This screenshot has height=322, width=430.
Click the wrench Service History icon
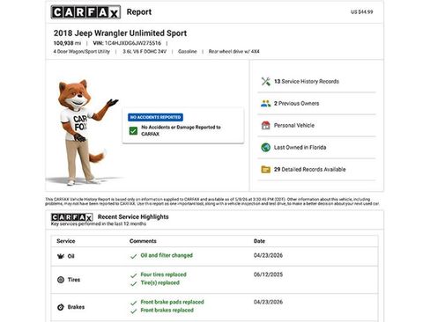click(x=266, y=82)
